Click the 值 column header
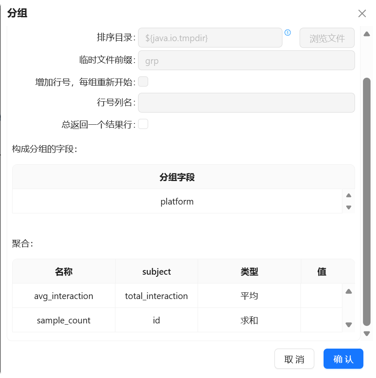 pos(322,271)
